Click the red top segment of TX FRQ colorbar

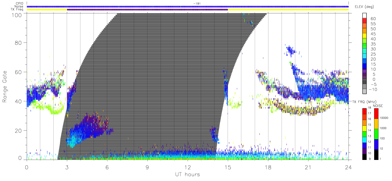click(365, 111)
